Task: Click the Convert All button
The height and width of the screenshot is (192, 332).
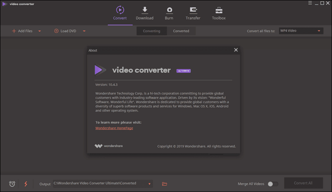Action: 303,183
